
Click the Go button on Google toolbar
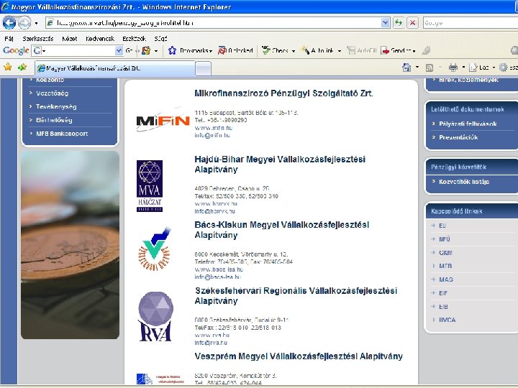click(129, 50)
